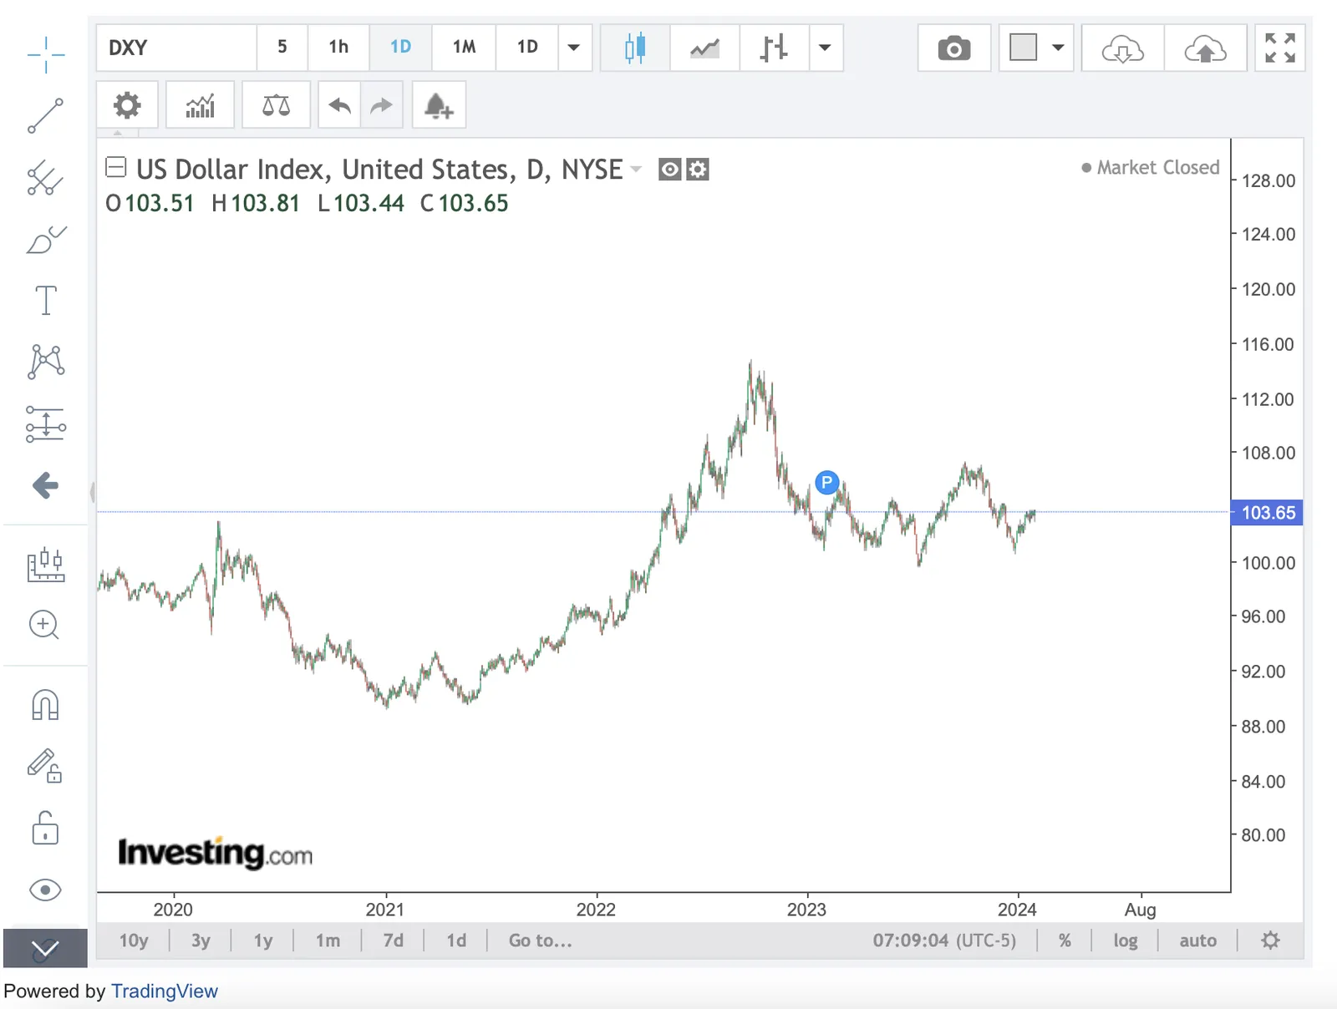Click the DXY symbol input field
The width and height of the screenshot is (1337, 1009).
coord(176,48)
